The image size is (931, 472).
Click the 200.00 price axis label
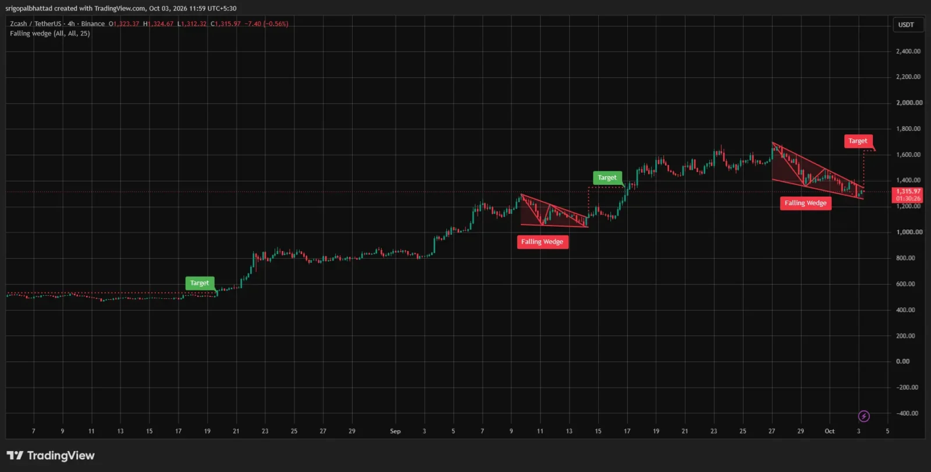[x=905, y=336]
